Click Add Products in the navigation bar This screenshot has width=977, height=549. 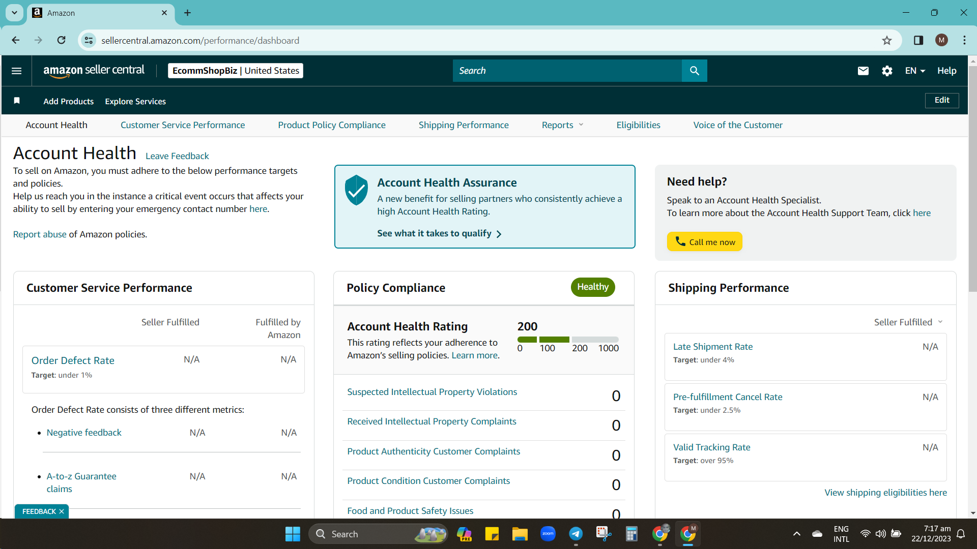point(69,101)
